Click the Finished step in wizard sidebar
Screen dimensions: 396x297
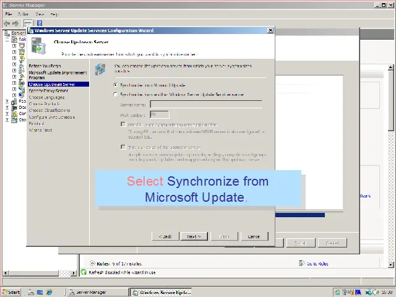click(x=37, y=124)
